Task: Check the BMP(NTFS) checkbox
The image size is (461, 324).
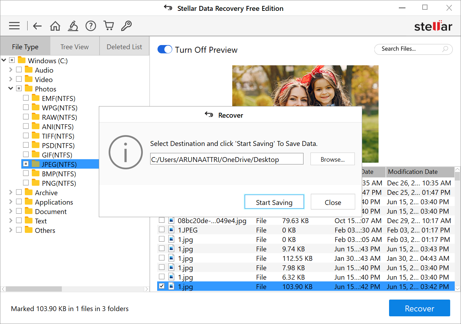Action: pyautogui.click(x=26, y=173)
